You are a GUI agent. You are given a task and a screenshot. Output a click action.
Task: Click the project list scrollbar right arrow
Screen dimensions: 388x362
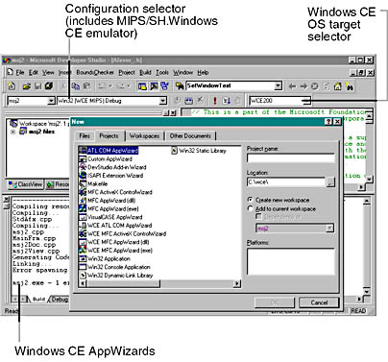pos(237,283)
